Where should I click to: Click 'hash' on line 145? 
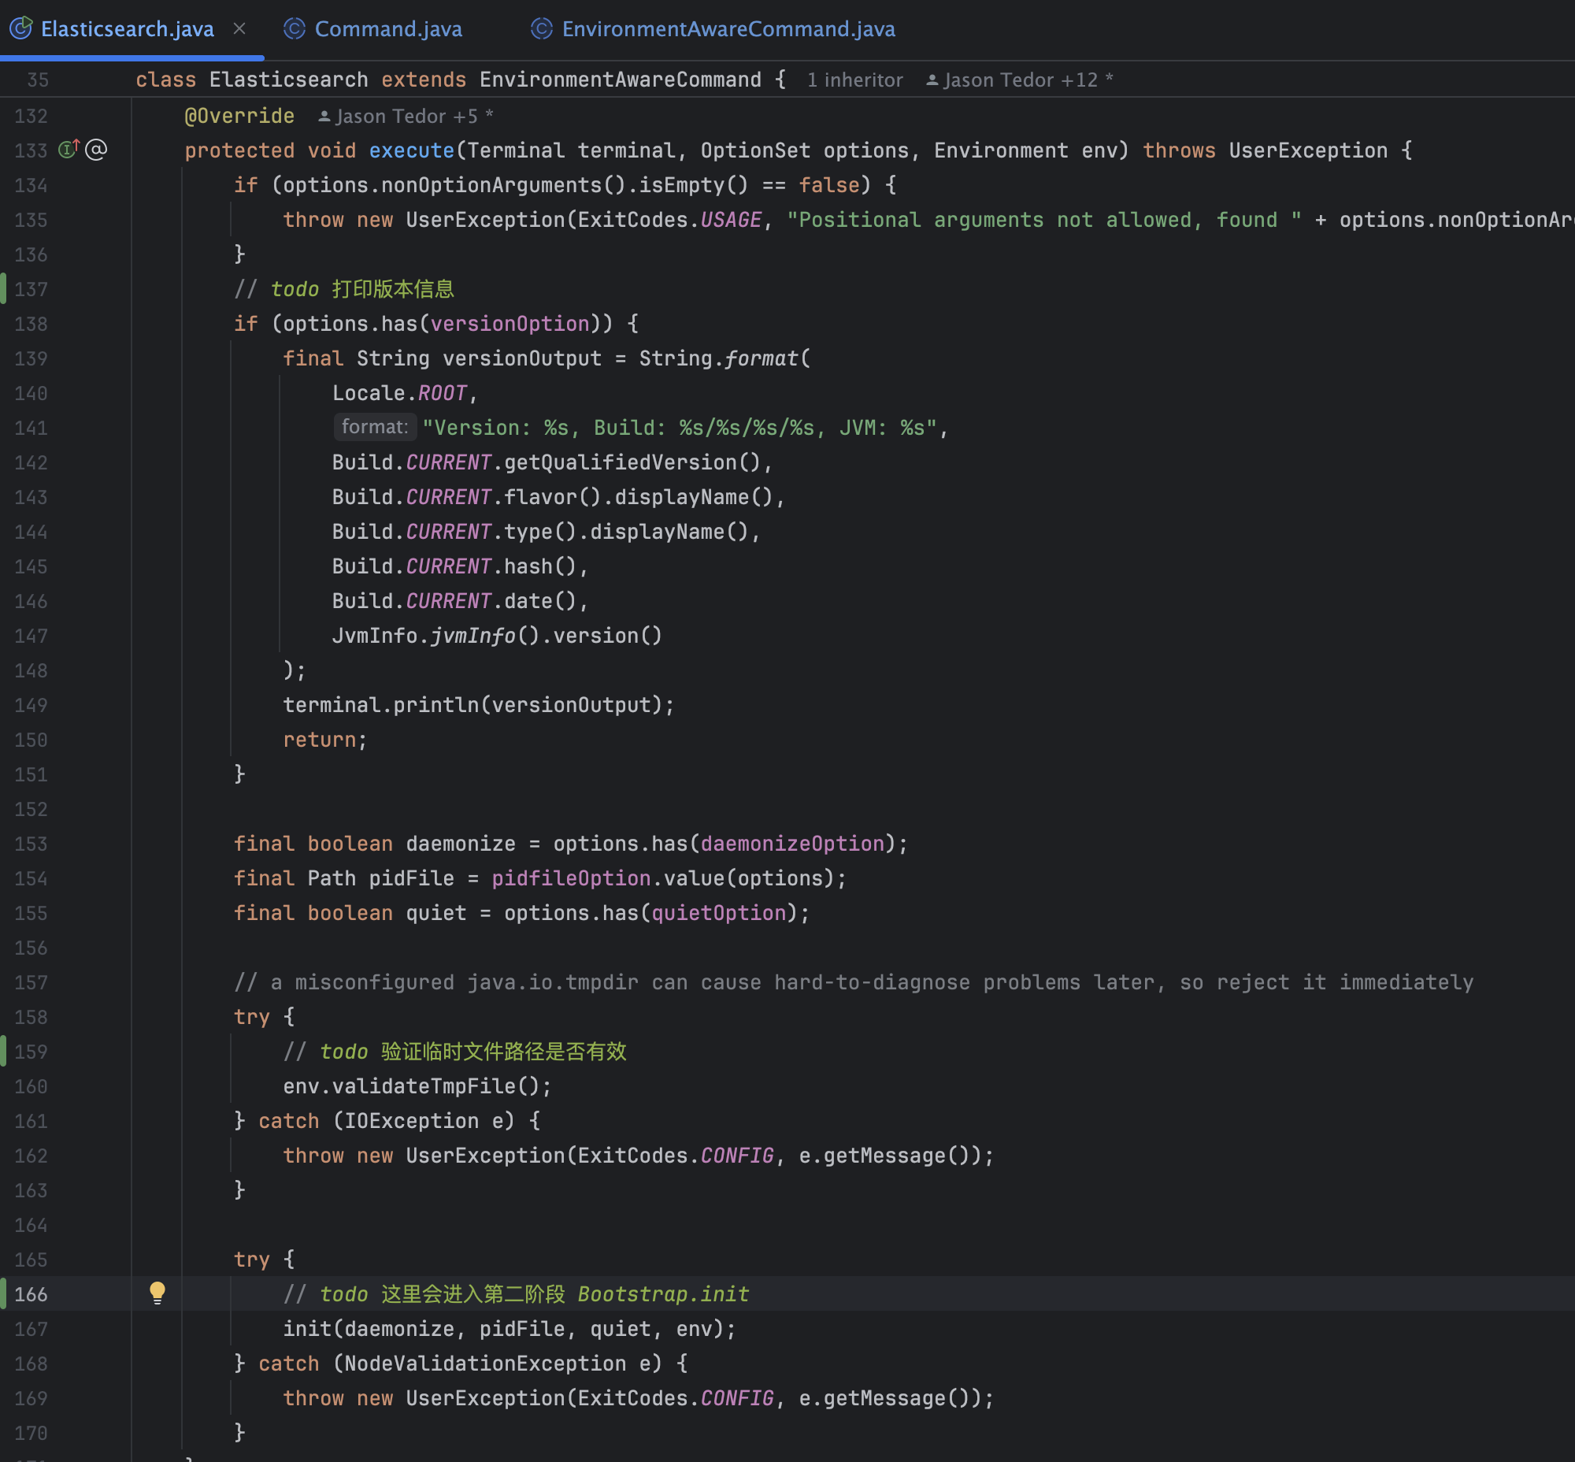click(528, 566)
